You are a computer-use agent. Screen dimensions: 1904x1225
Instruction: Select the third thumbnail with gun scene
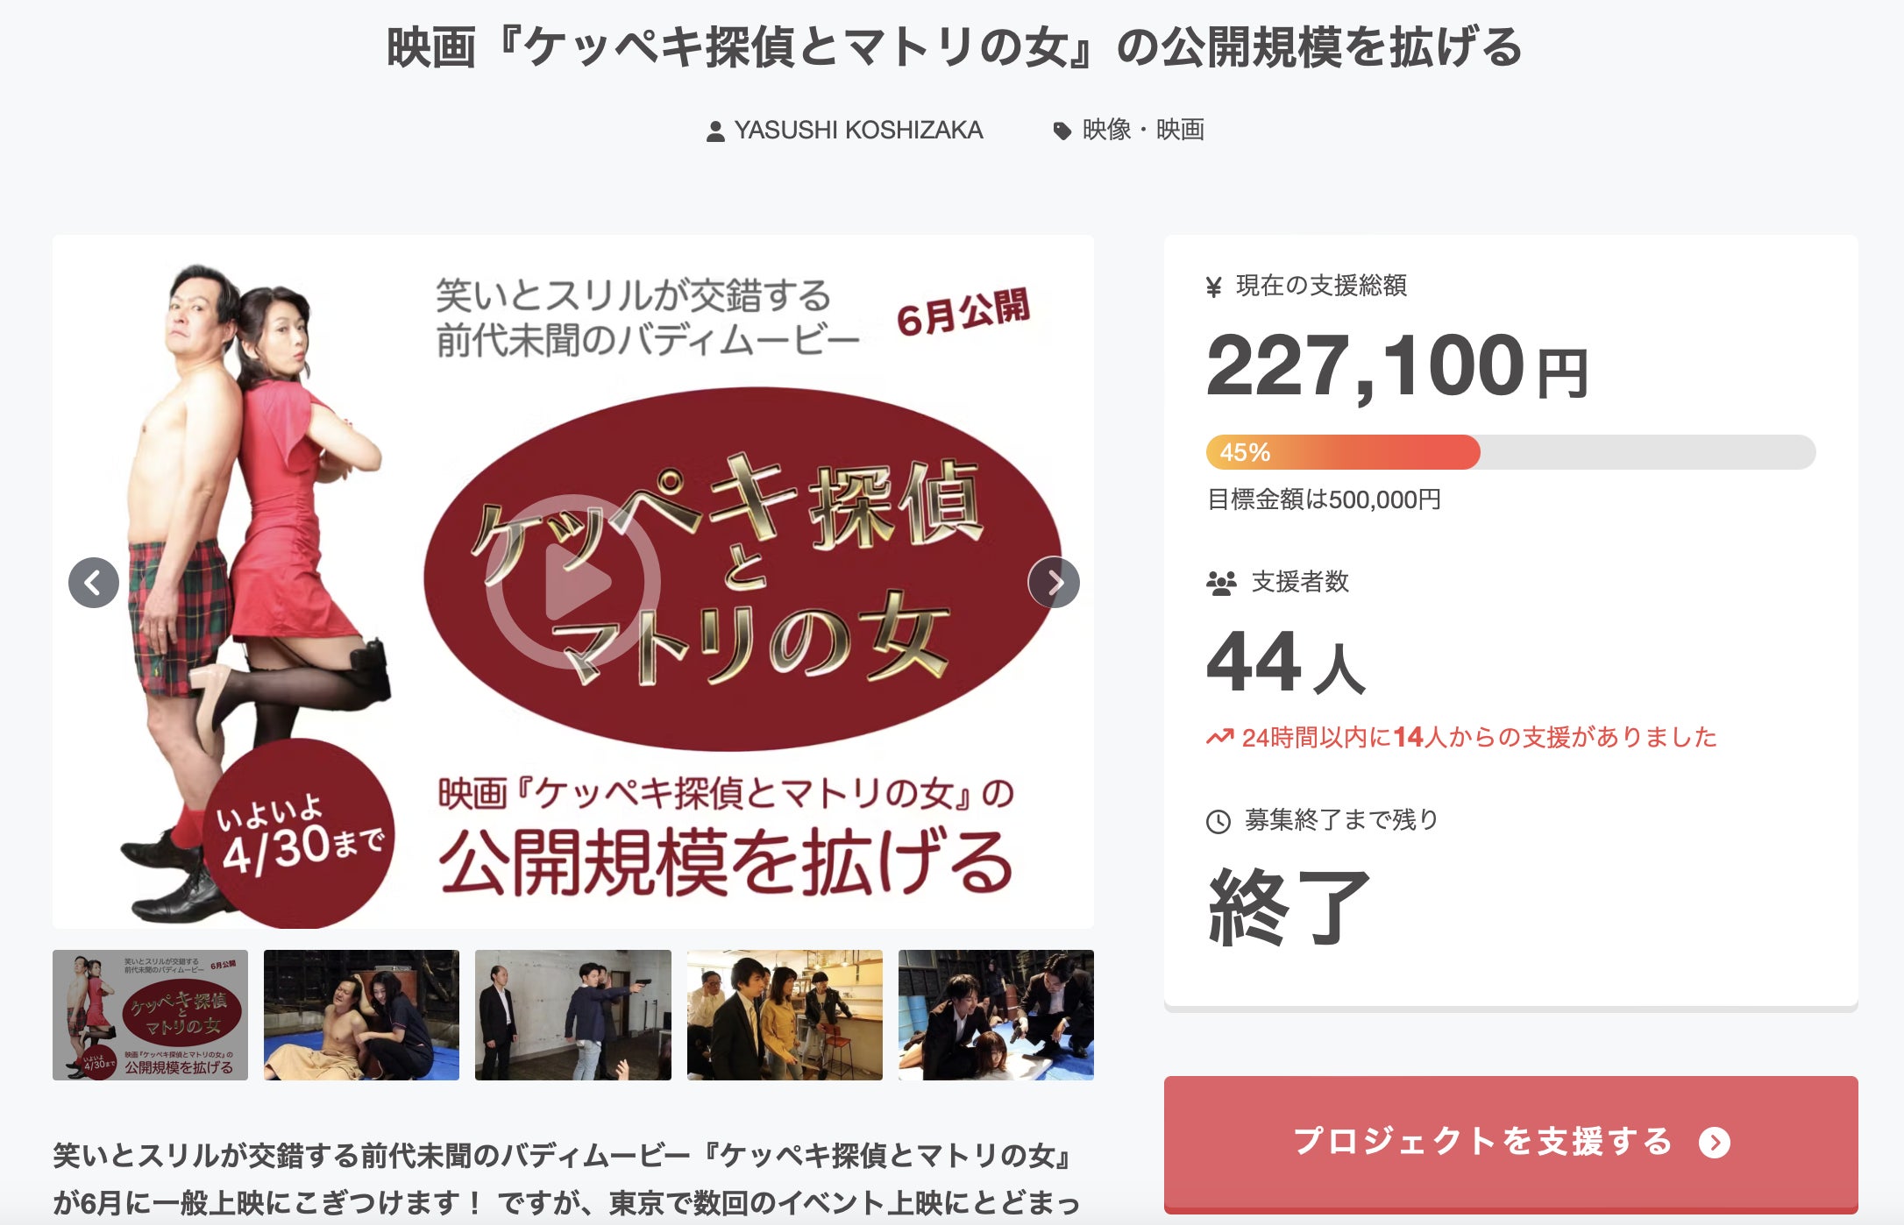573,1015
